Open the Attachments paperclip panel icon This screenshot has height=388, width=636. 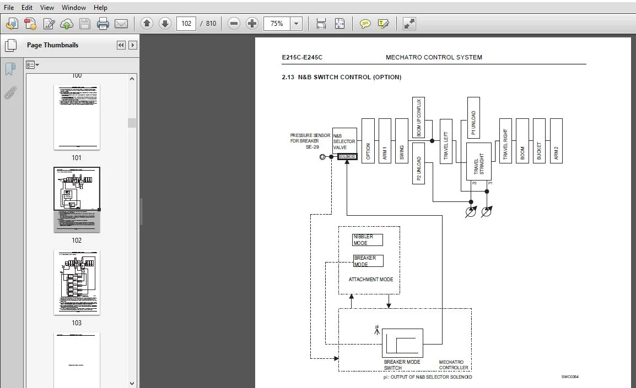coord(10,93)
